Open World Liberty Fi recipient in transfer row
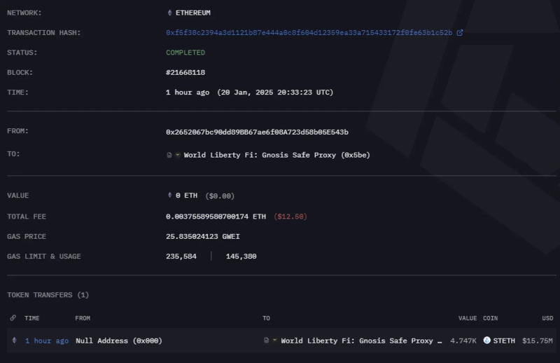Viewport: 560px width, 363px height. tap(361, 341)
